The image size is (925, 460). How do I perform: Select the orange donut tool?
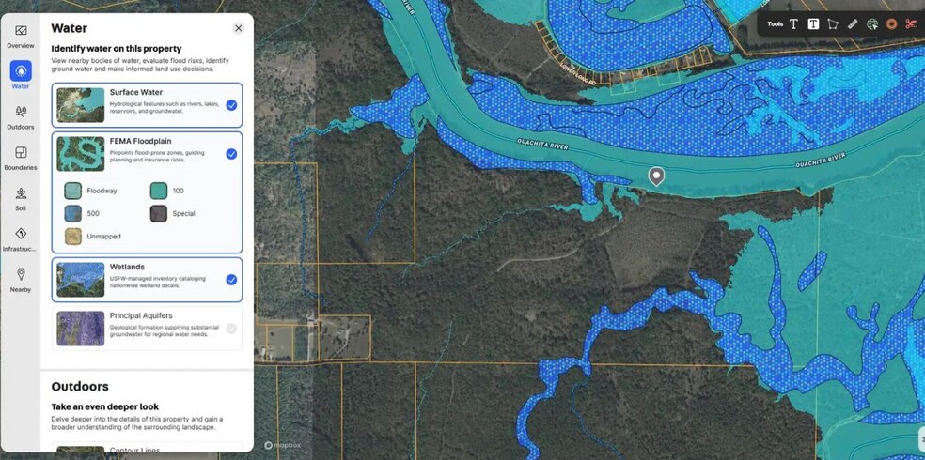tap(891, 24)
